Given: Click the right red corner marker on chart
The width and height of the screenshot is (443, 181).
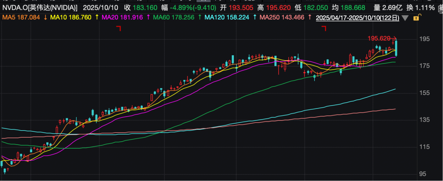Looking at the screenshot, I should point(324,28).
